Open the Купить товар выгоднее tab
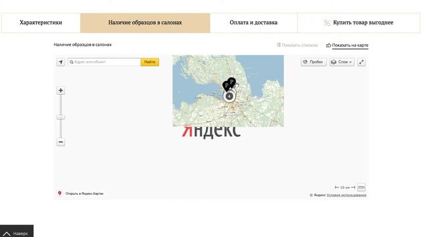Image resolution: width=421 pixels, height=237 pixels. click(x=359, y=23)
